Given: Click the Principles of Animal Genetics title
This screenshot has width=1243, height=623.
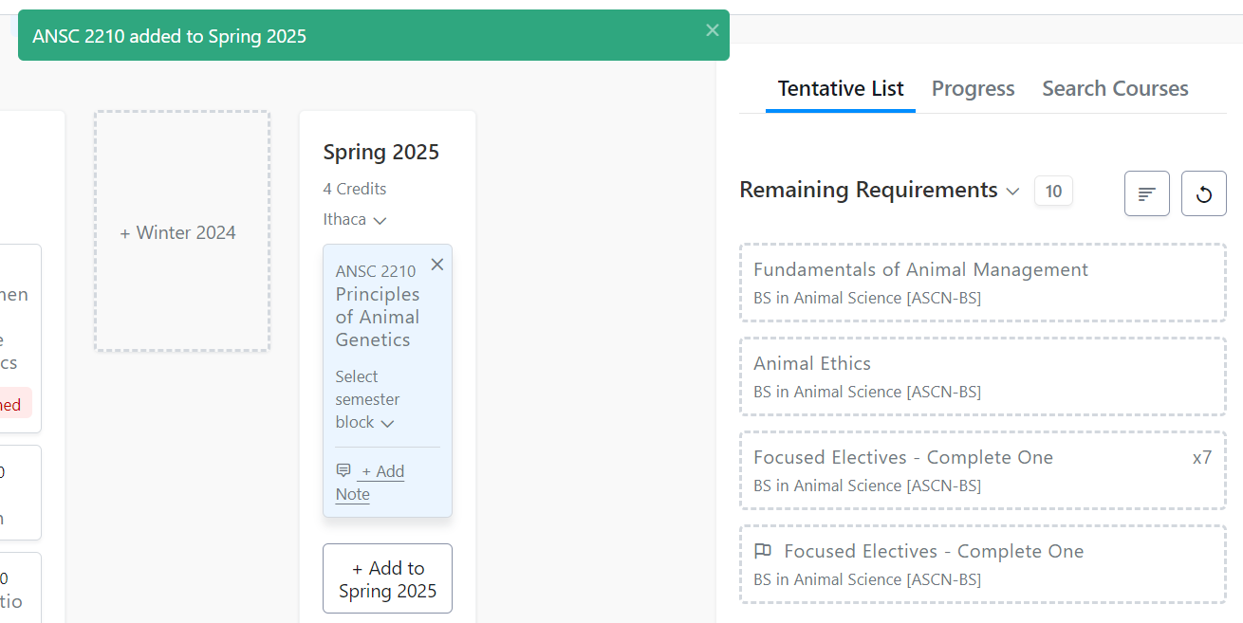Looking at the screenshot, I should pos(378,317).
